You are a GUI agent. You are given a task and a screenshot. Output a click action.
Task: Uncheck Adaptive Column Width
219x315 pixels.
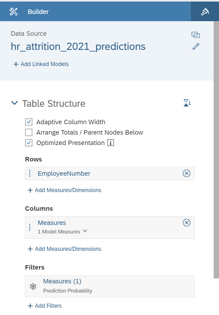click(x=29, y=122)
